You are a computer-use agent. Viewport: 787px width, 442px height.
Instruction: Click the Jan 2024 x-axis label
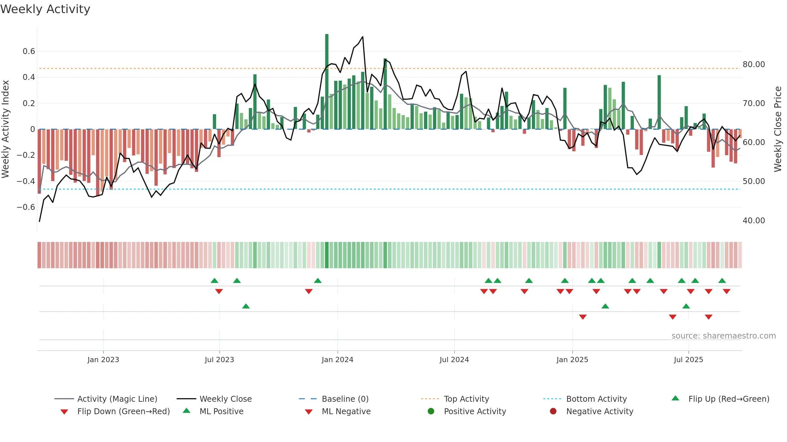pyautogui.click(x=337, y=359)
